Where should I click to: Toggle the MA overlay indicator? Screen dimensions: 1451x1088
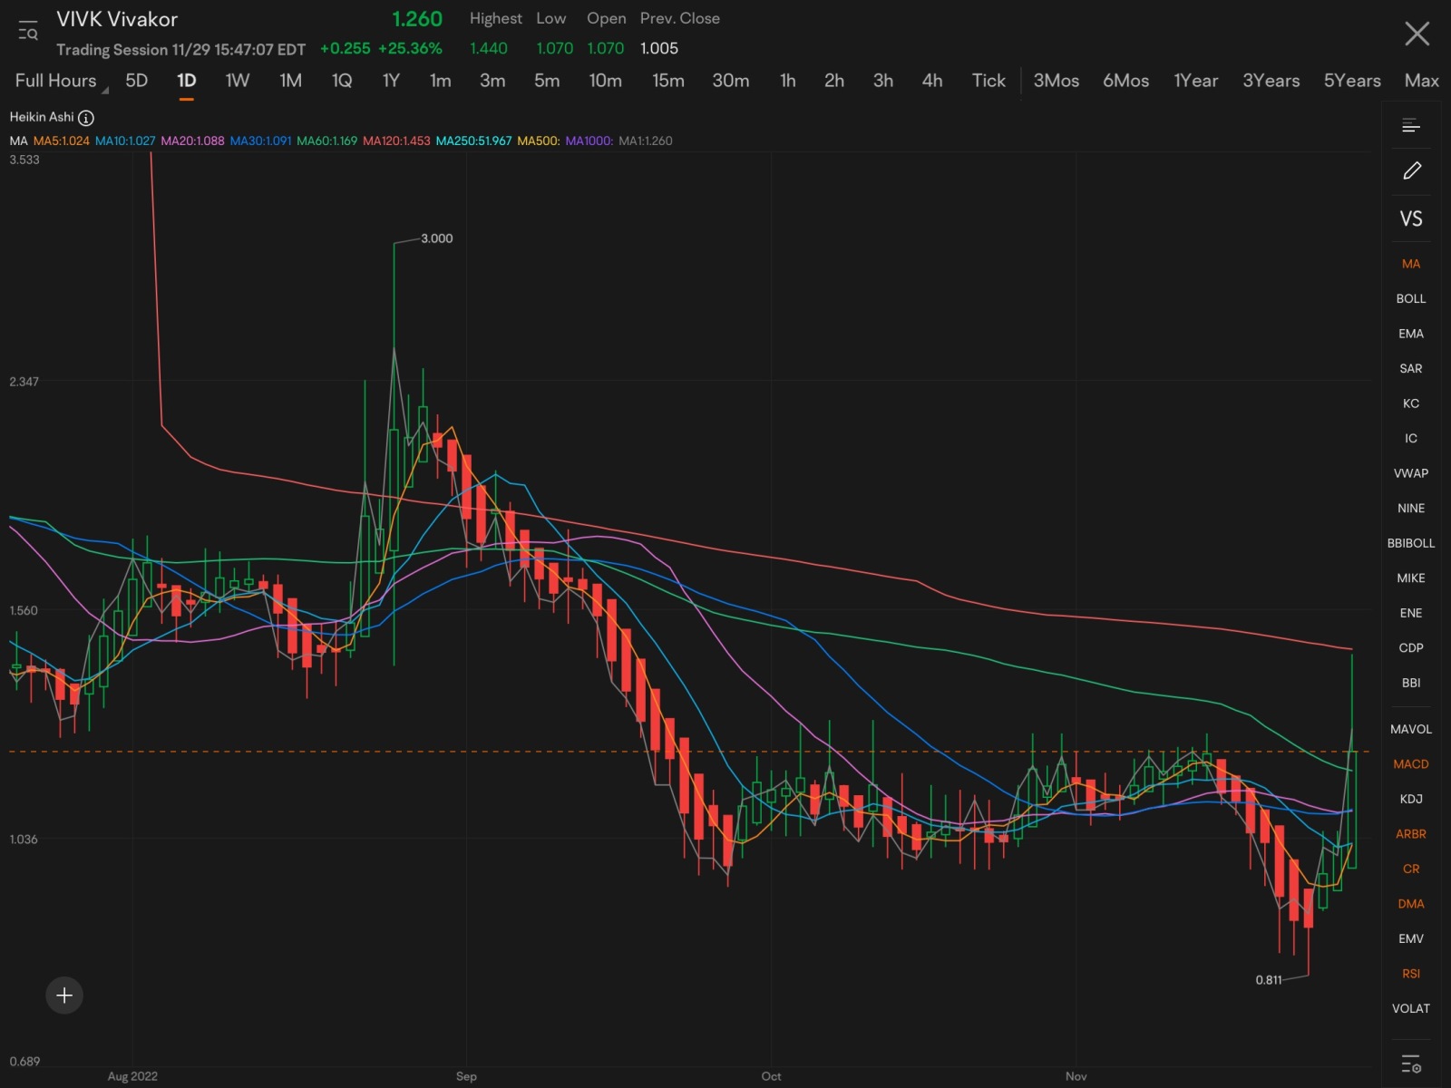(x=1410, y=264)
